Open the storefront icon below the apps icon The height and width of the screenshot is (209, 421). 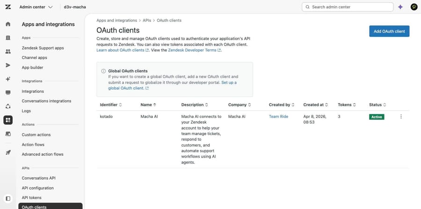click(8, 133)
